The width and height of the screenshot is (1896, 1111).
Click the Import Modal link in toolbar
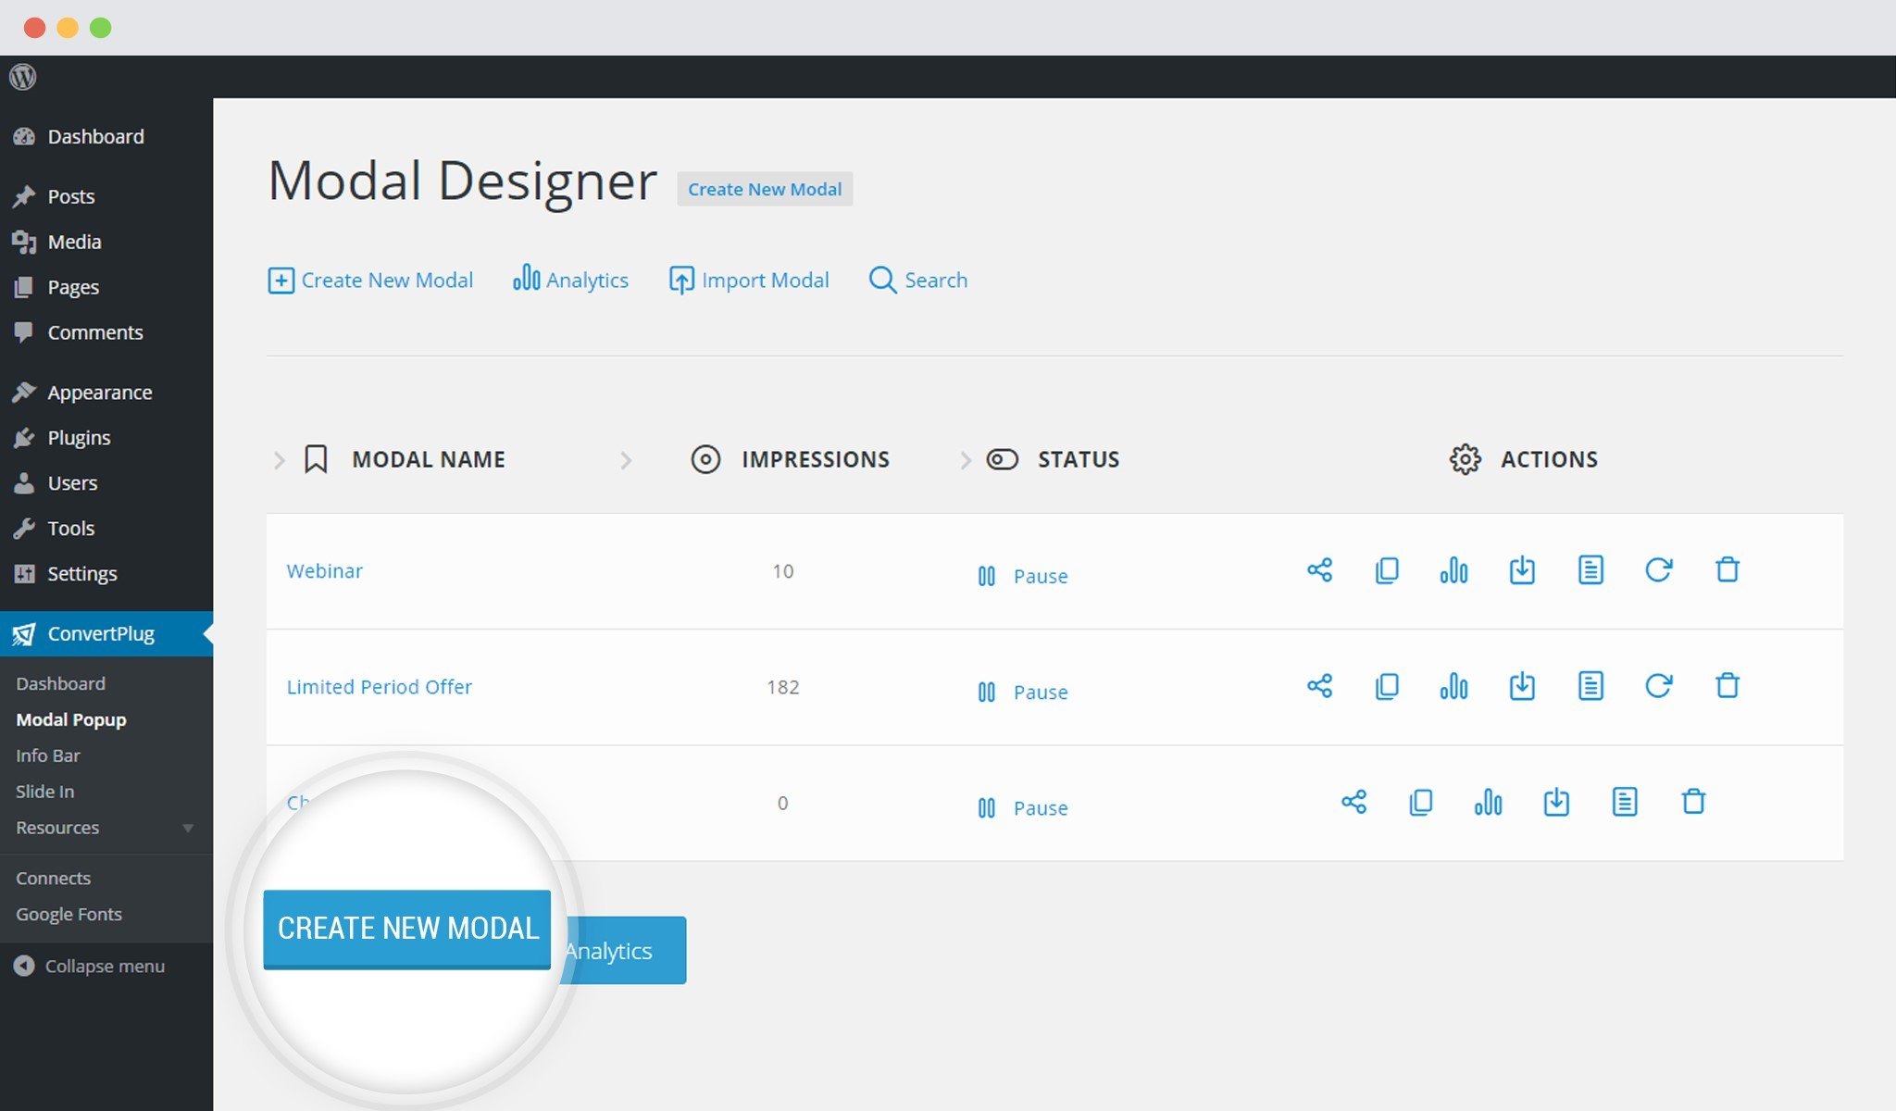click(x=748, y=279)
